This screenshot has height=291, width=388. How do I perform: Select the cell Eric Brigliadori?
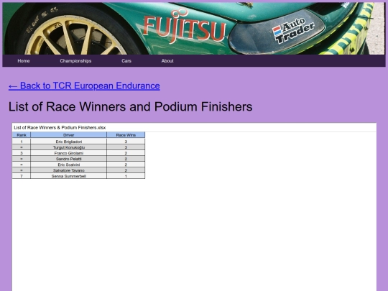click(x=69, y=142)
